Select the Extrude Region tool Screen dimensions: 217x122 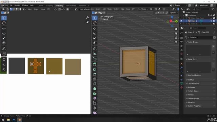[x=95, y=64]
